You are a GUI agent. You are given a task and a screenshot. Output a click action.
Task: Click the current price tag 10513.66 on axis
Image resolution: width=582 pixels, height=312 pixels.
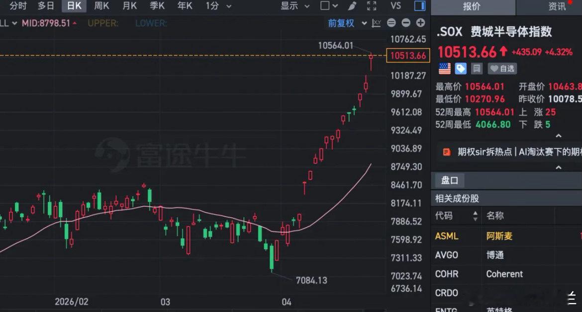(x=408, y=56)
